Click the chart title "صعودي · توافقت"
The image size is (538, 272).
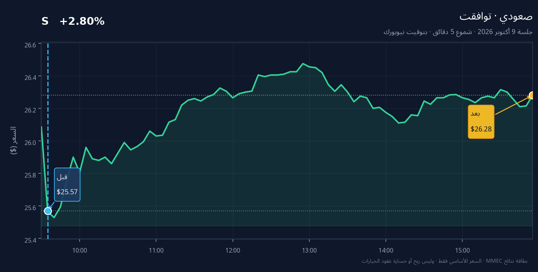point(496,17)
